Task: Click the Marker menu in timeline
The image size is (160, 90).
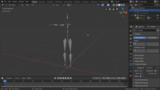Action: pos(29,78)
